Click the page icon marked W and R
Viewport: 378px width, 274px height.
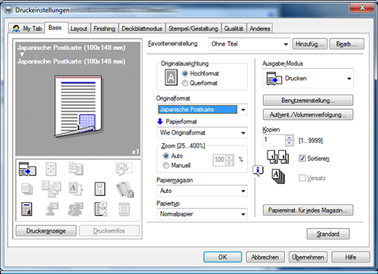click(x=100, y=189)
